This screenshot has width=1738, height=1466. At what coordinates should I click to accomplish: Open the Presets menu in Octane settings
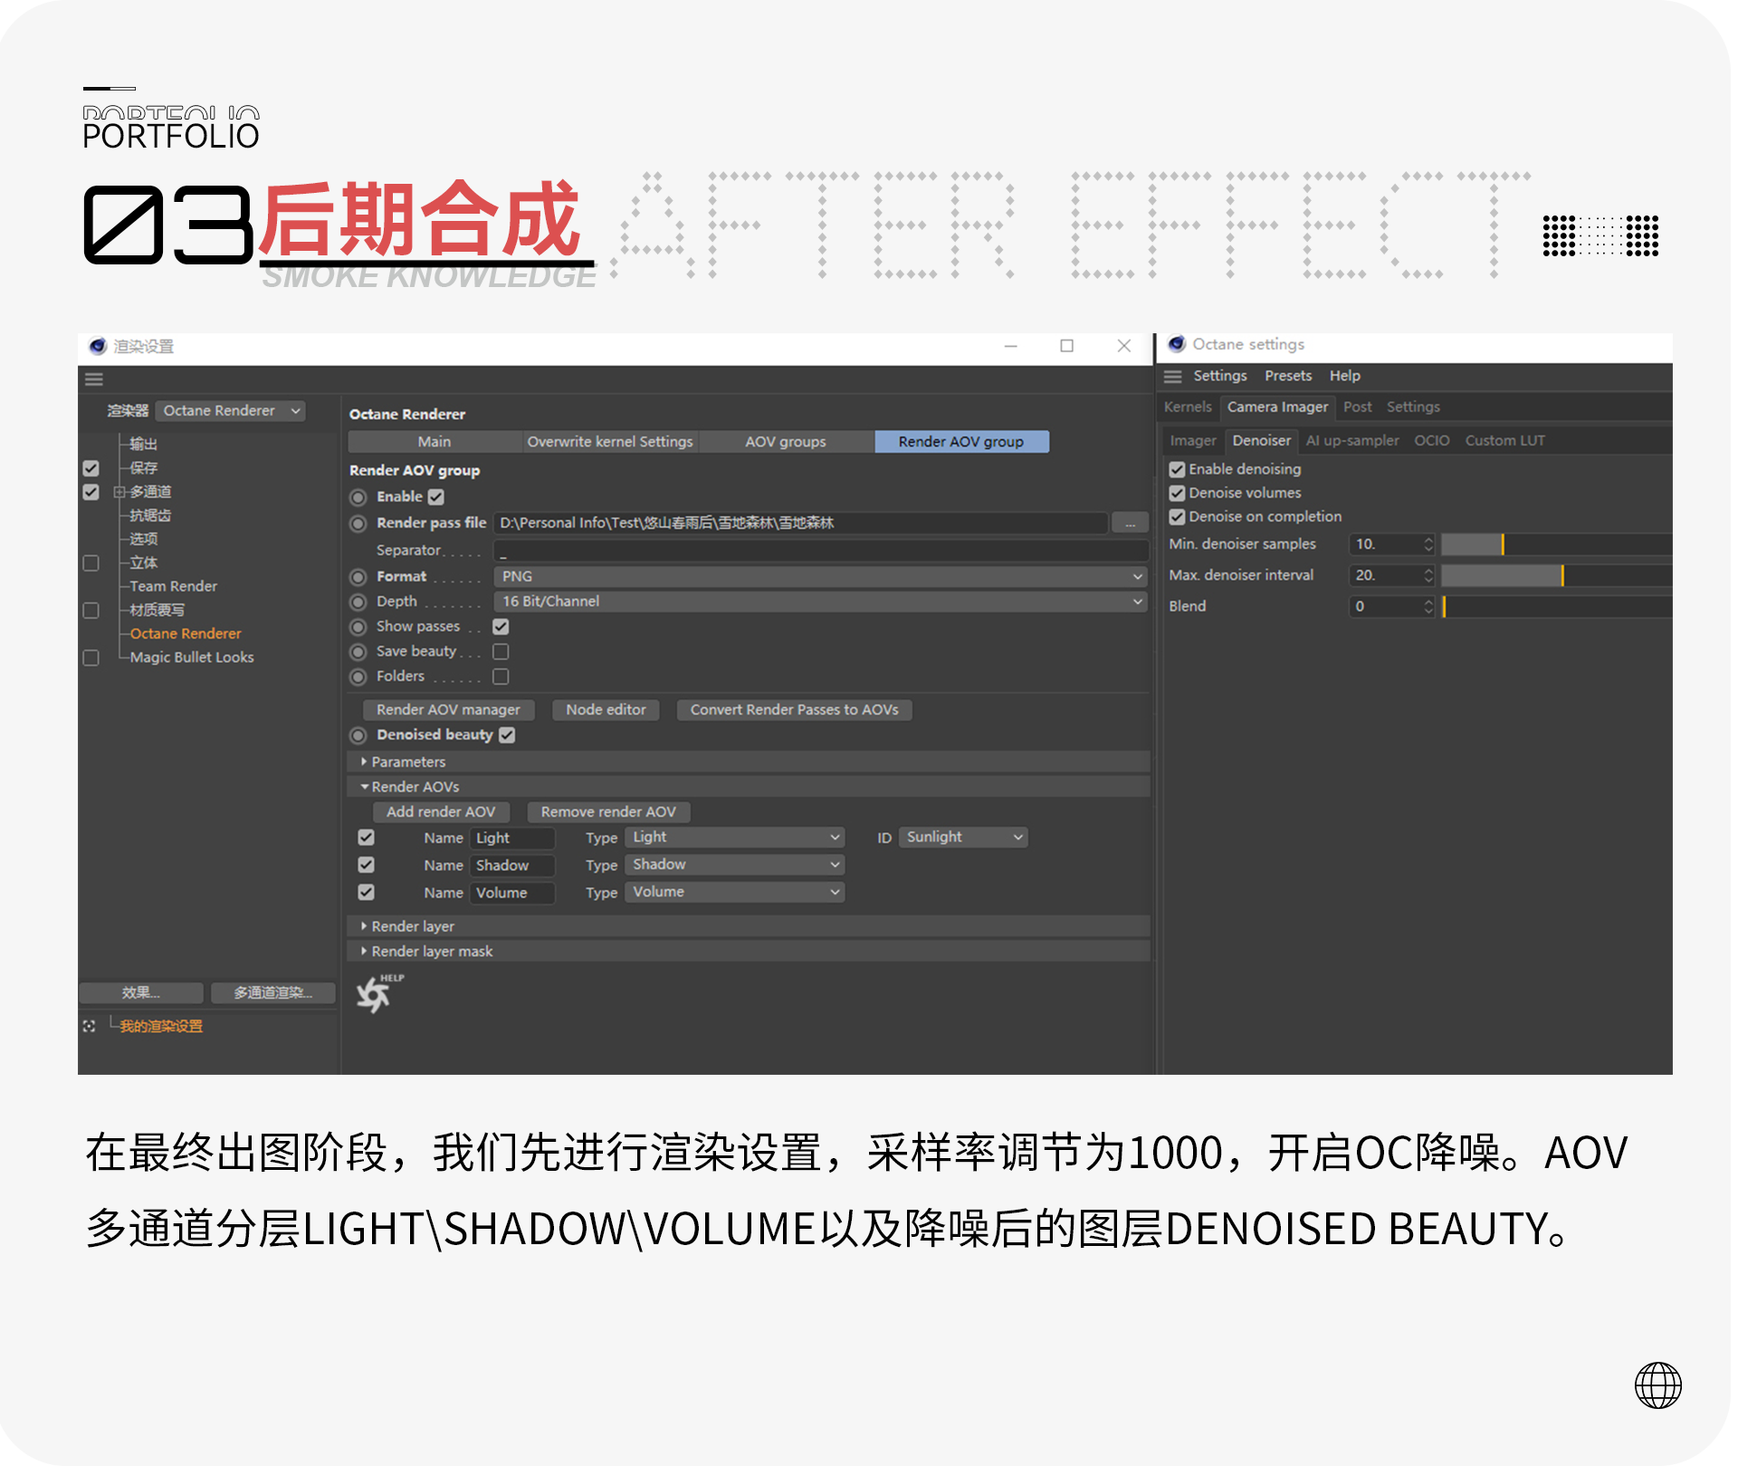pos(1288,375)
